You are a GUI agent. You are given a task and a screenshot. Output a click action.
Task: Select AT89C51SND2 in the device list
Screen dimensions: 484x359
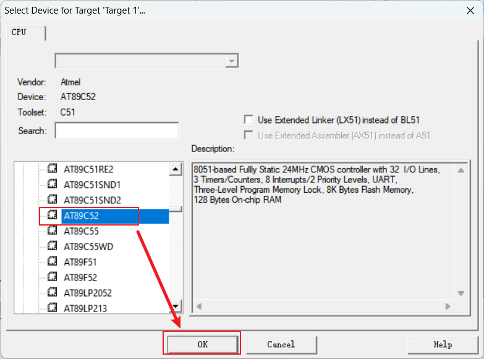[x=92, y=200]
